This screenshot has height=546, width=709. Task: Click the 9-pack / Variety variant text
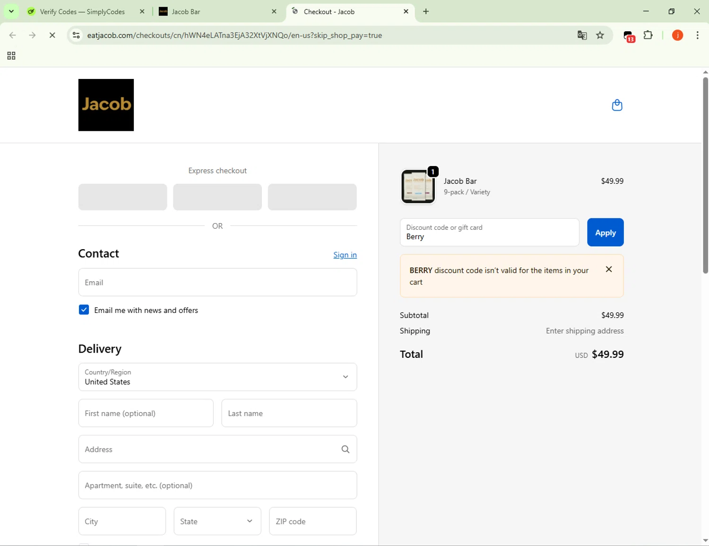point(467,192)
